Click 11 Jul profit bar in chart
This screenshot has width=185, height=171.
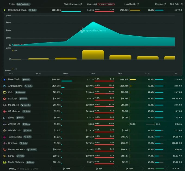tap(120, 57)
